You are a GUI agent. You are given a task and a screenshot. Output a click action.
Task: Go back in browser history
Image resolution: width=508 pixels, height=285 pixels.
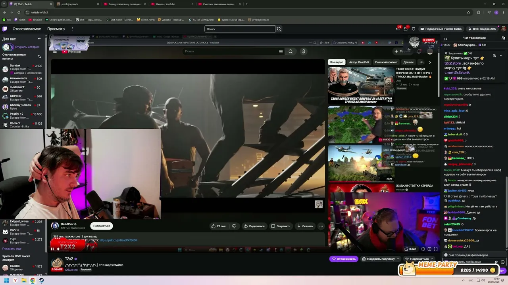5,12
